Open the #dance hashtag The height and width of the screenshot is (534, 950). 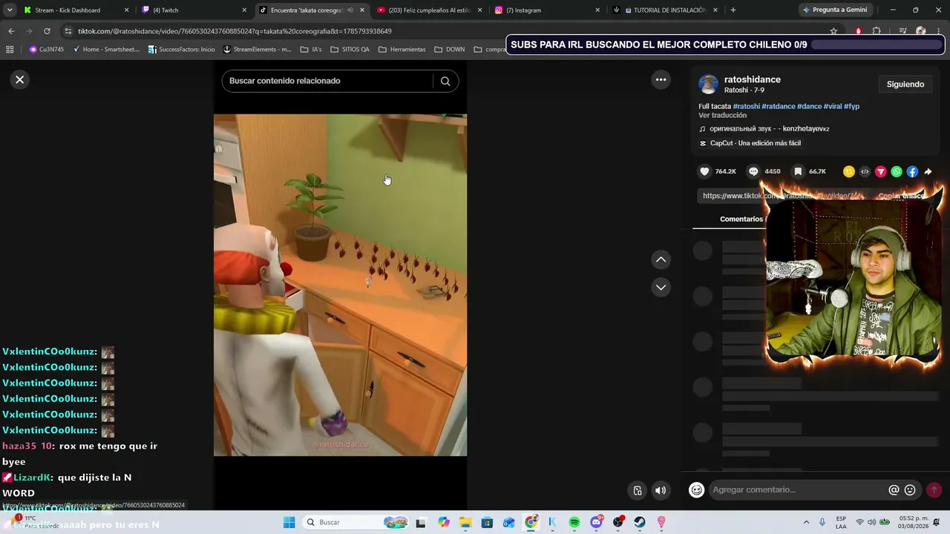[x=809, y=106]
